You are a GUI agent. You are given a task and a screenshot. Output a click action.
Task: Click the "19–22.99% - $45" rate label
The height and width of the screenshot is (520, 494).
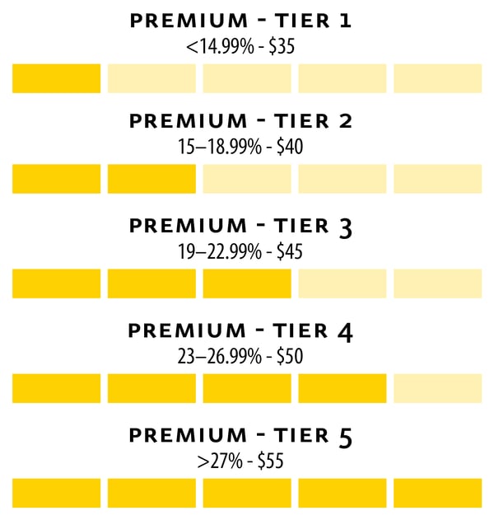point(240,252)
